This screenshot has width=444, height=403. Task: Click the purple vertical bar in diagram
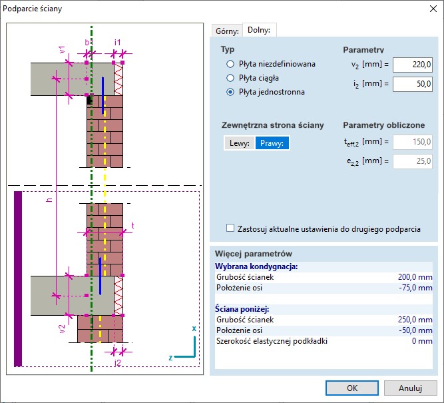(x=18, y=278)
